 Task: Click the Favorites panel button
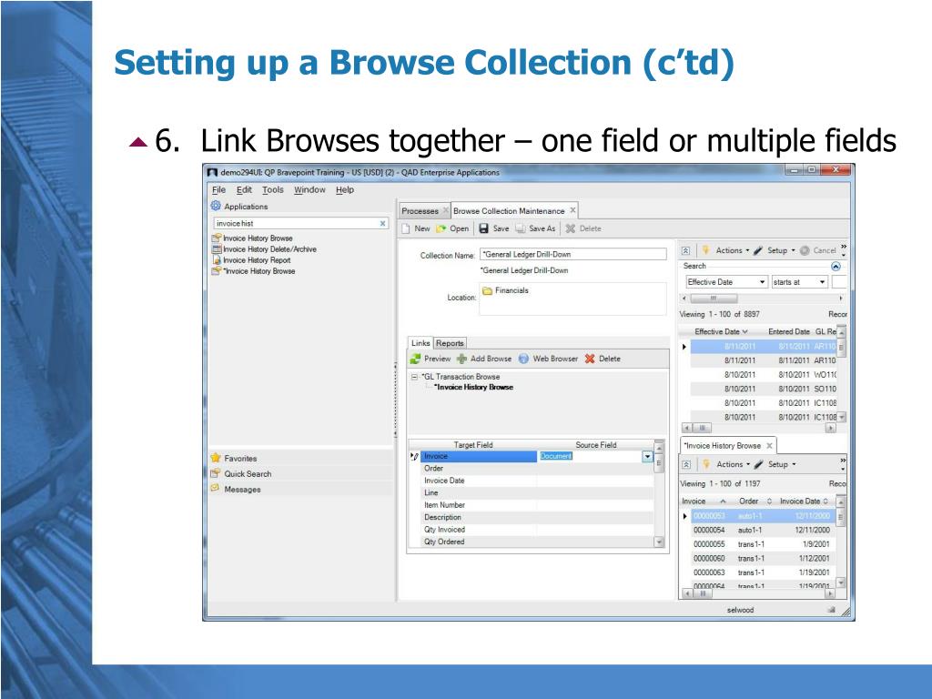(300, 458)
